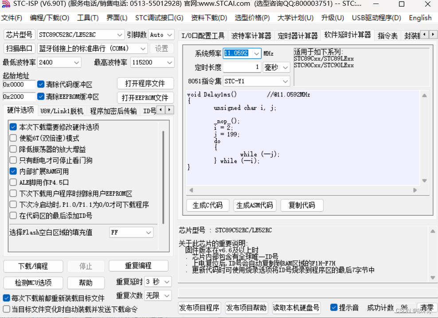Screen dimensions: 438x318
Task: Toggle 清除代码缓冲区 checkbox
Action: 41,84
